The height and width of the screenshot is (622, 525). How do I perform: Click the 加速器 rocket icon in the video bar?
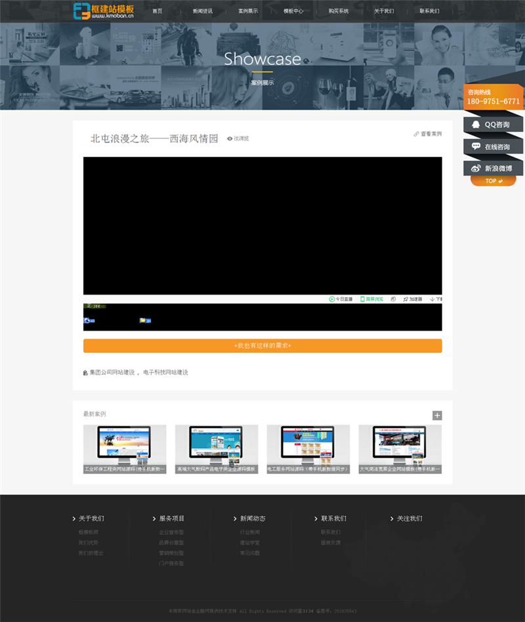(x=406, y=299)
